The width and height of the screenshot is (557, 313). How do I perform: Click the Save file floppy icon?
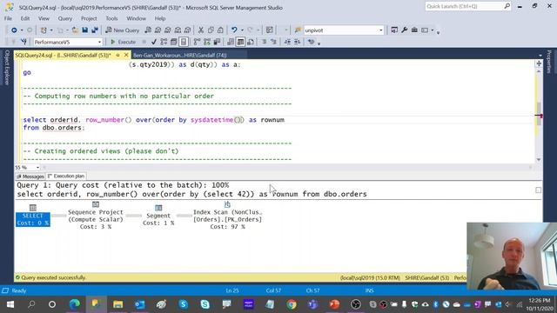pyautogui.click(x=85, y=30)
